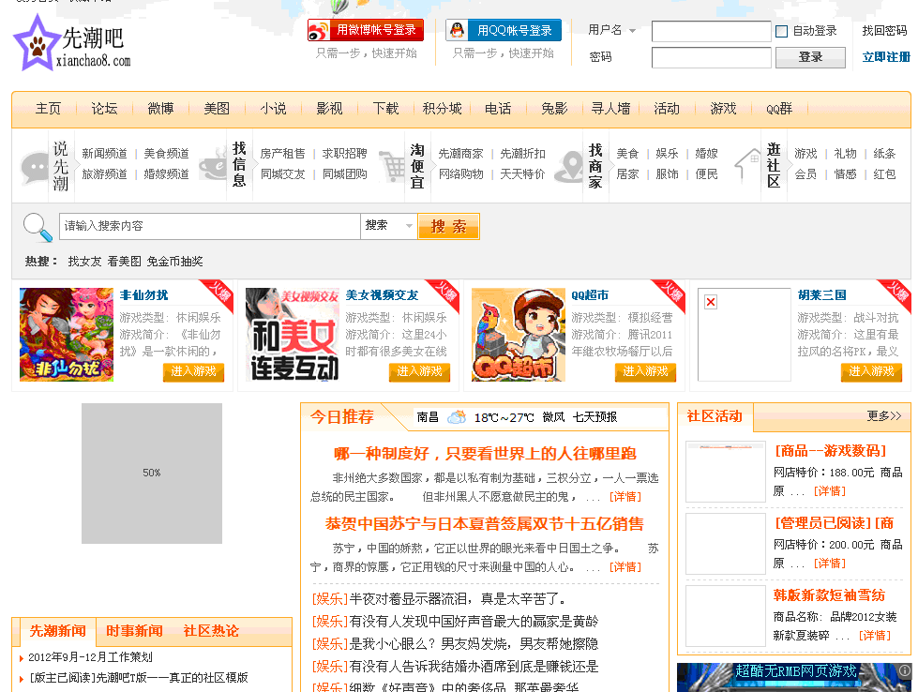The image size is (918, 692).
Task: Click 进入游戏 under QQ超市
Action: [x=645, y=372]
